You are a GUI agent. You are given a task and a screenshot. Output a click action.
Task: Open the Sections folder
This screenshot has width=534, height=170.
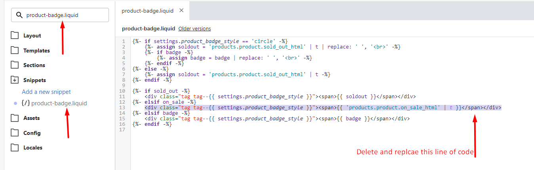click(x=34, y=65)
